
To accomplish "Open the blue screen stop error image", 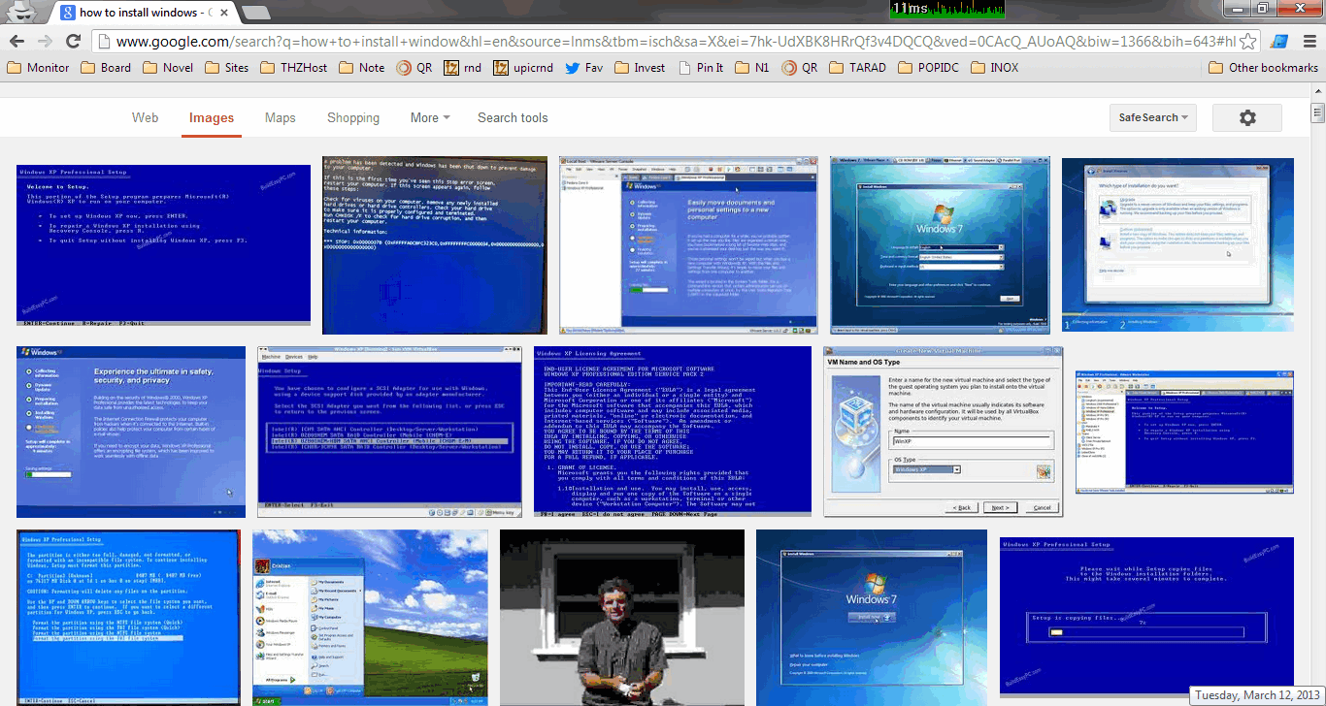I will coord(434,245).
